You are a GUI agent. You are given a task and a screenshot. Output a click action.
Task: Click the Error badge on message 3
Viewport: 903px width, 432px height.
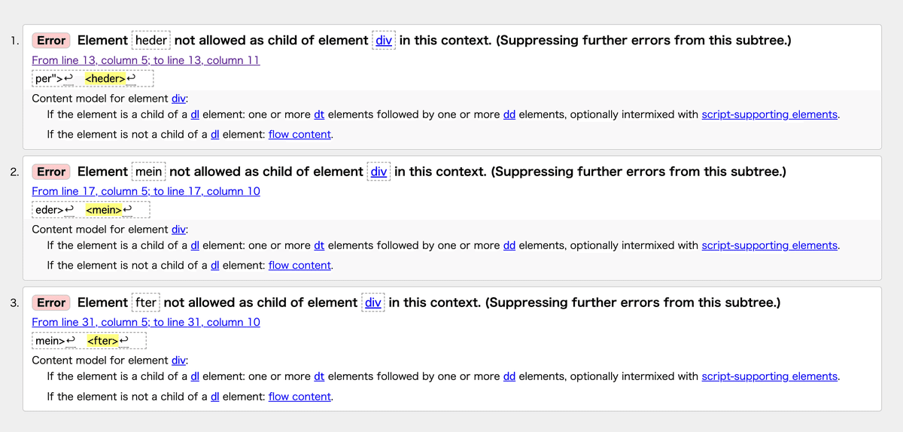click(51, 303)
